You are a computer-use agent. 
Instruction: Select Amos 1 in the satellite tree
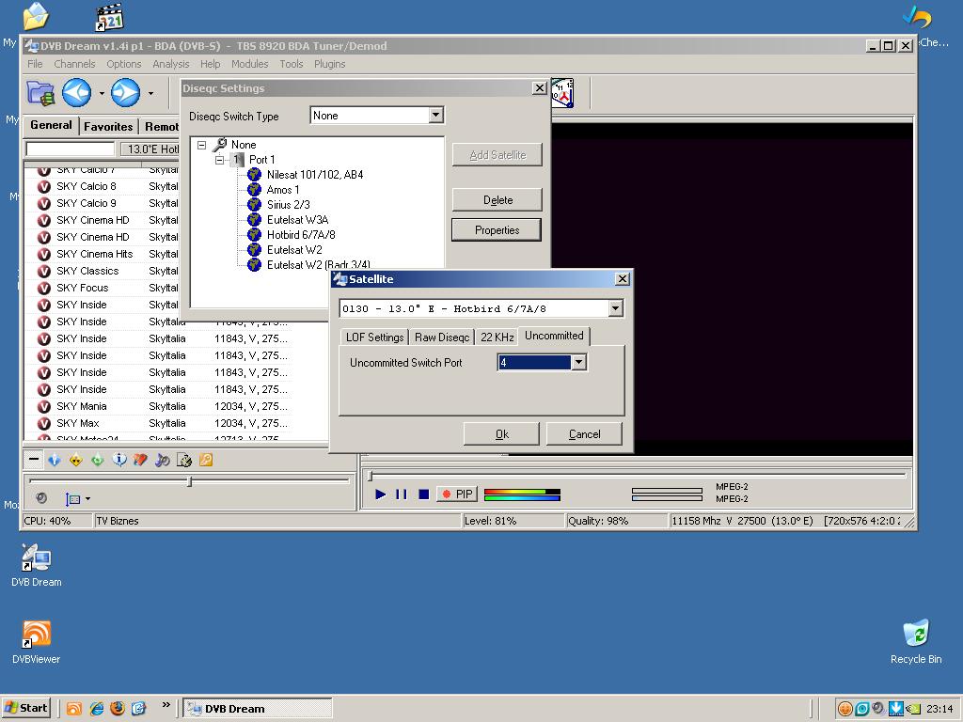tap(283, 190)
